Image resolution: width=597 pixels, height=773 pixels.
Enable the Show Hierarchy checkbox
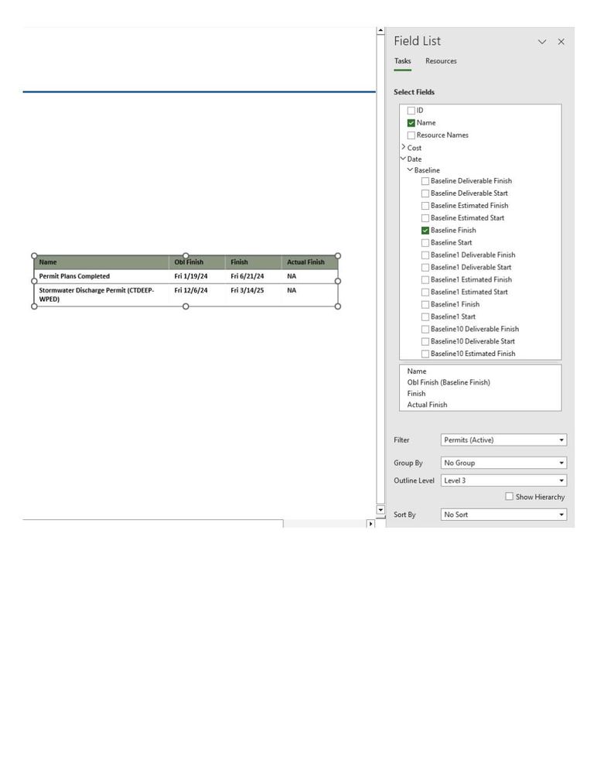[510, 497]
